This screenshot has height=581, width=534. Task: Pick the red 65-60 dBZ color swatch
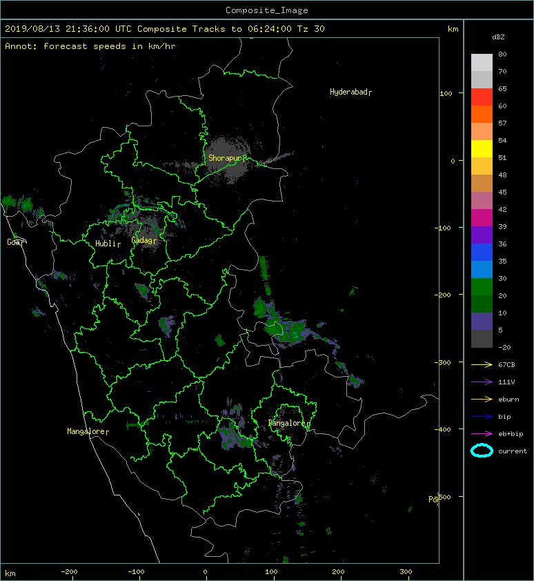pos(482,97)
